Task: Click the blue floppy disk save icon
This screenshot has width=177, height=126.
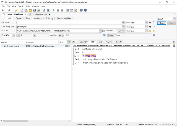Action: tap(34, 10)
